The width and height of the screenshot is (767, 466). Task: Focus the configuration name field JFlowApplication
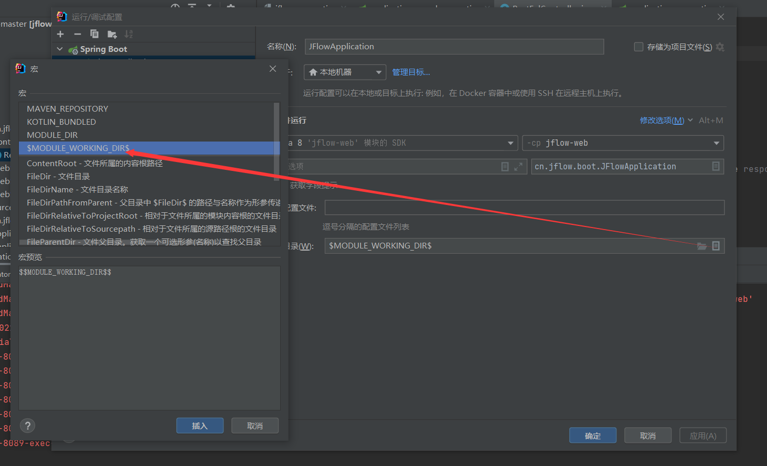(x=454, y=47)
